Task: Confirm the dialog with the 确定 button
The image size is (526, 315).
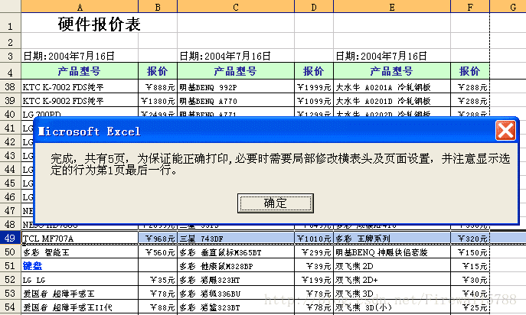Action: coord(276,203)
